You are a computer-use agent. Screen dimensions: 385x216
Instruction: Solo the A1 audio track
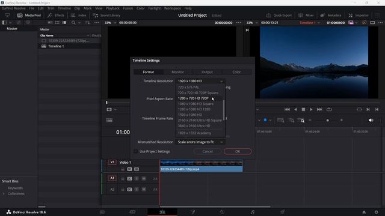(137, 179)
